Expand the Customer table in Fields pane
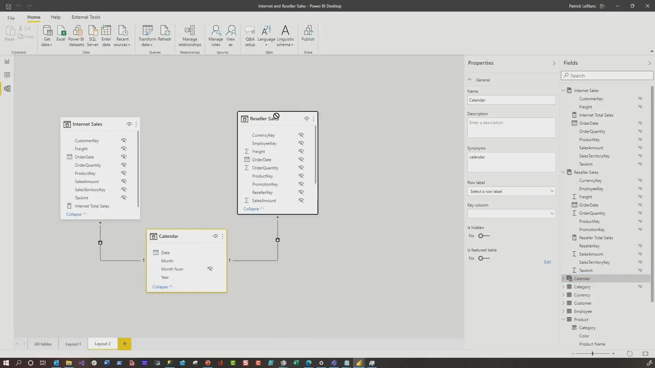655x368 pixels. [x=563, y=303]
